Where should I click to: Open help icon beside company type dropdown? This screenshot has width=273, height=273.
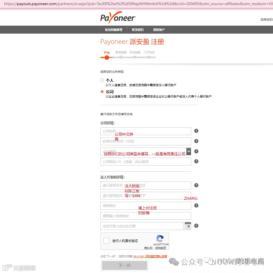[x=196, y=151]
